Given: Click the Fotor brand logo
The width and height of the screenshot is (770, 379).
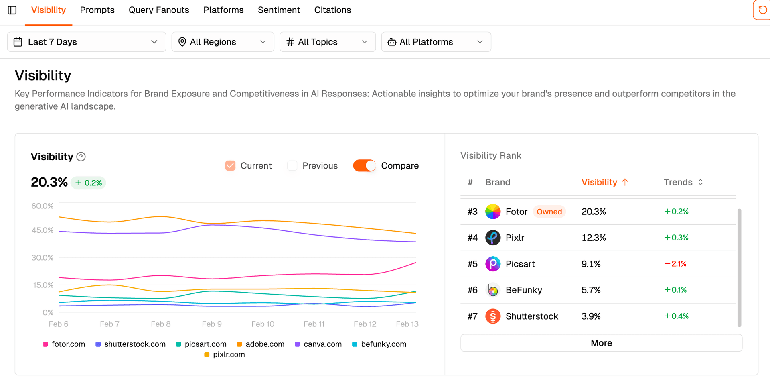Looking at the screenshot, I should click(493, 212).
